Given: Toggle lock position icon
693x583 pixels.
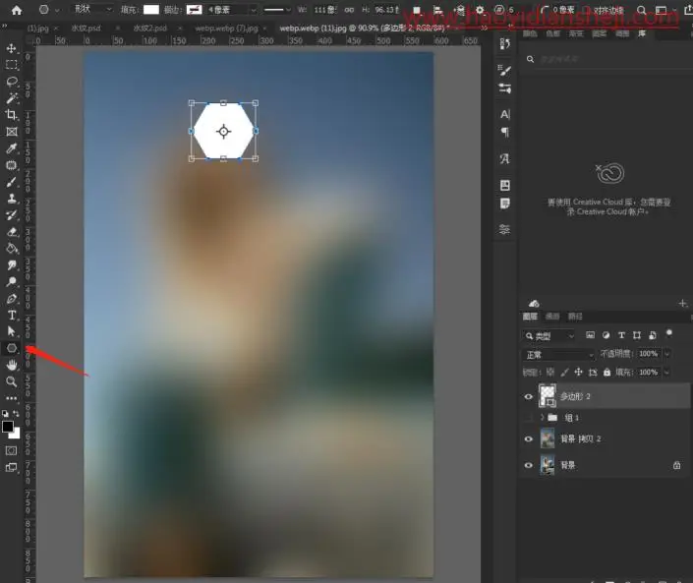Looking at the screenshot, I should coord(579,373).
